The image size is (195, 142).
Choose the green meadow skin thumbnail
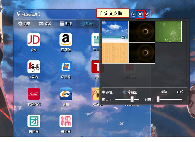coord(168,32)
